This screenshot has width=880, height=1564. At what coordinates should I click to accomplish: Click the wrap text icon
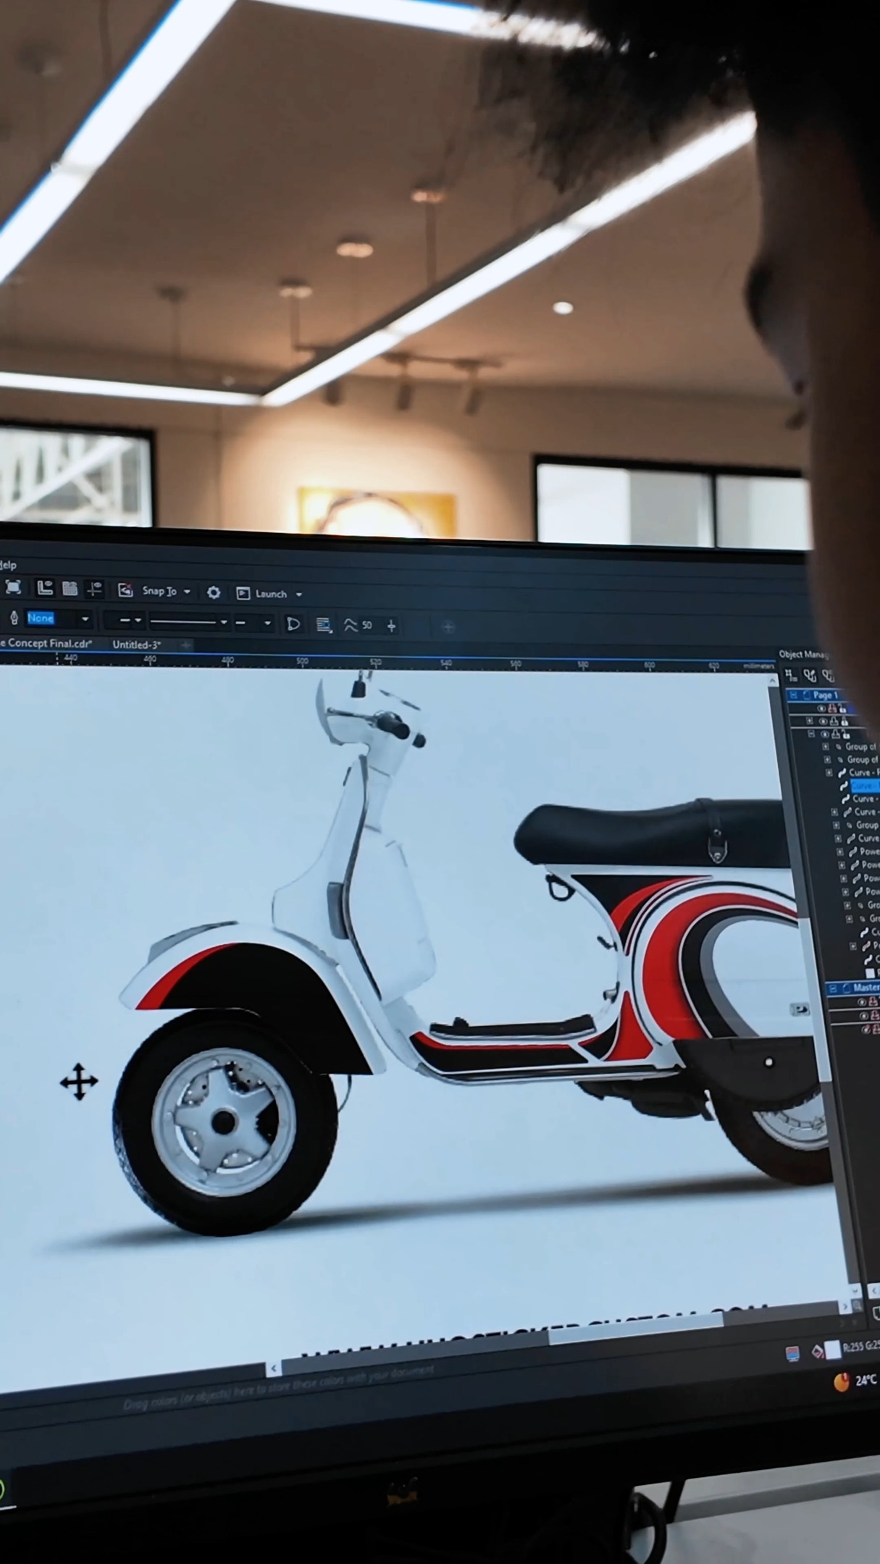(324, 625)
